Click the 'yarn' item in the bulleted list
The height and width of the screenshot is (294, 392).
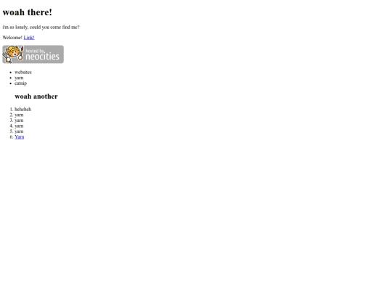(19, 78)
